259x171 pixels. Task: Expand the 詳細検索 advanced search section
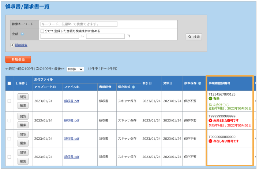[x=21, y=45]
